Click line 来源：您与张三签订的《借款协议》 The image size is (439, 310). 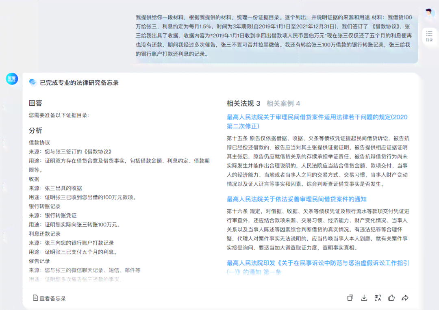[71, 152]
